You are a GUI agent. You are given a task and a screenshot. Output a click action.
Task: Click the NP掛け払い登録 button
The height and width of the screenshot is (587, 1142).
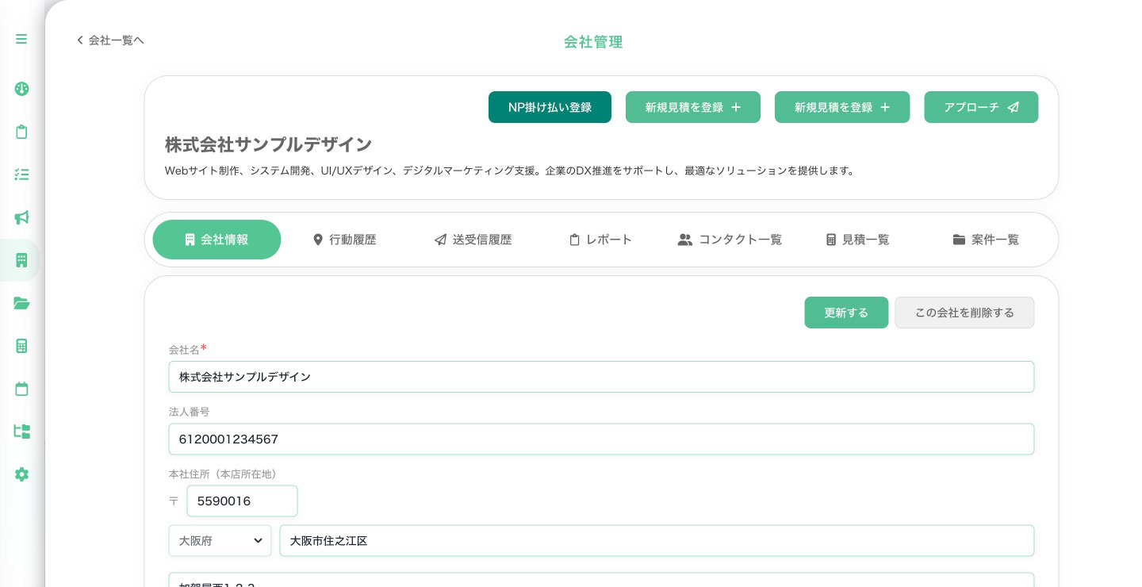click(550, 107)
